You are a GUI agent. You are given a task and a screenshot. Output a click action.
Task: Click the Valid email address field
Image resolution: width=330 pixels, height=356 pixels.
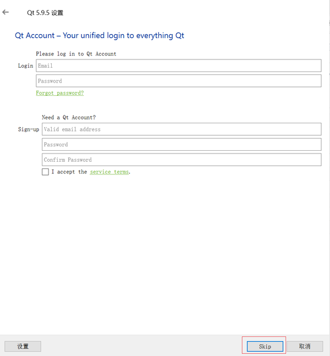182,129
